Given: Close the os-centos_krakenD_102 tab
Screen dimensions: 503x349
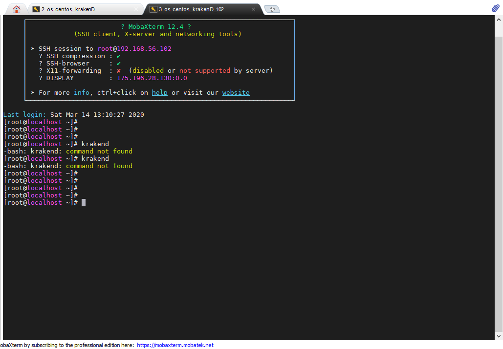Looking at the screenshot, I should tap(253, 9).
